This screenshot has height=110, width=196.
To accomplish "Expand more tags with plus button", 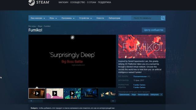I will 161,94.
